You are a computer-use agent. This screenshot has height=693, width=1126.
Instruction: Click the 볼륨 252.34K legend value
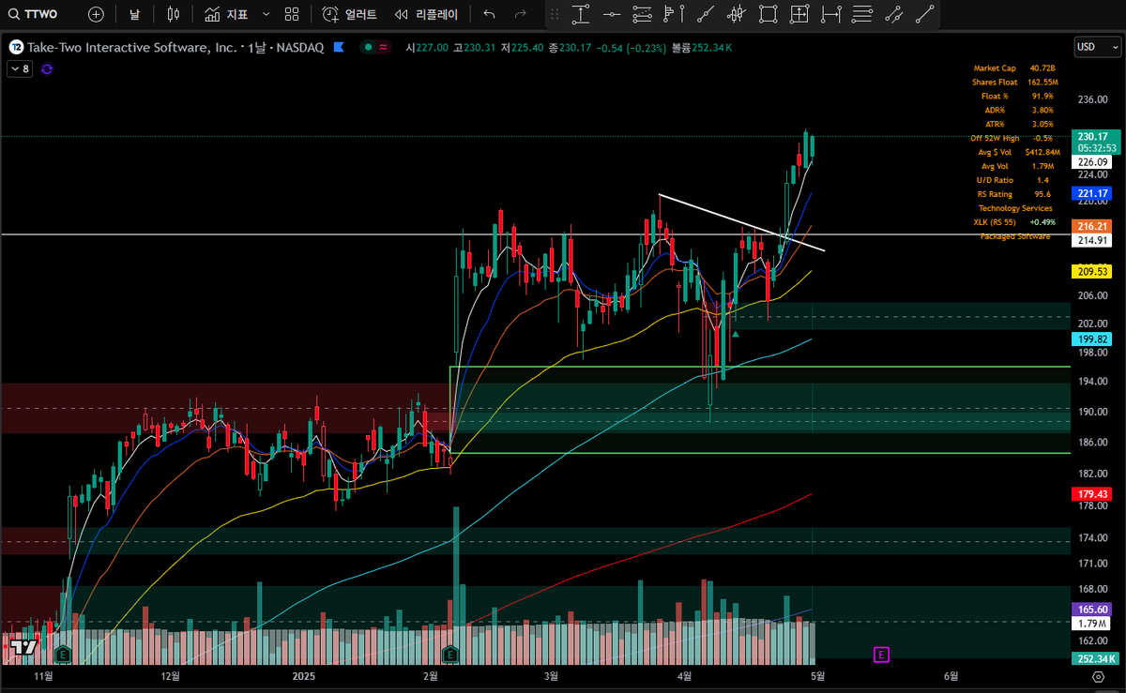(702, 47)
